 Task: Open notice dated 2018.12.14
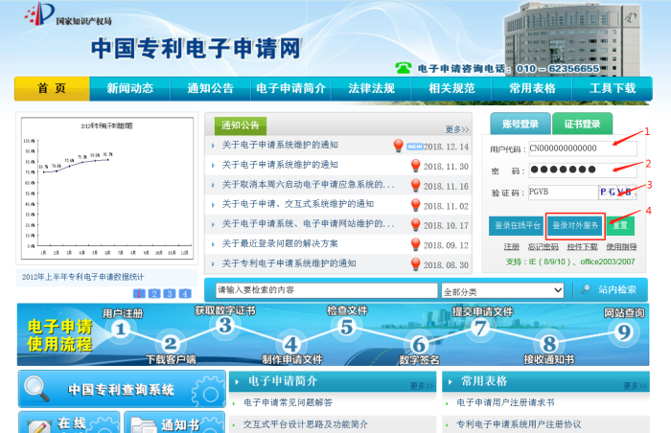[x=280, y=145]
